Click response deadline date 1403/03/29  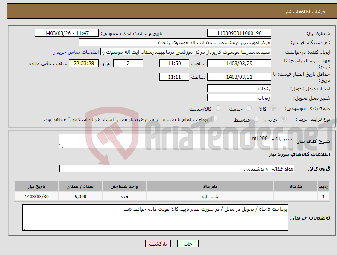pyautogui.click(x=239, y=63)
